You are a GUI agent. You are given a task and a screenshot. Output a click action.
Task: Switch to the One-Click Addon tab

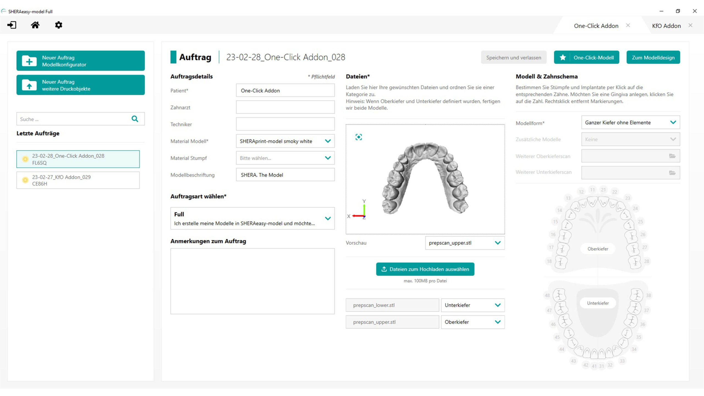tap(596, 26)
